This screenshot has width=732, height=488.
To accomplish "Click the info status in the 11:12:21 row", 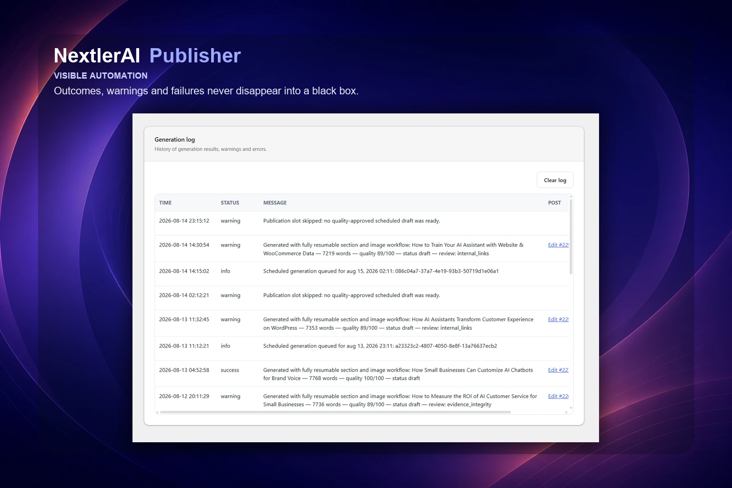I will coord(225,346).
